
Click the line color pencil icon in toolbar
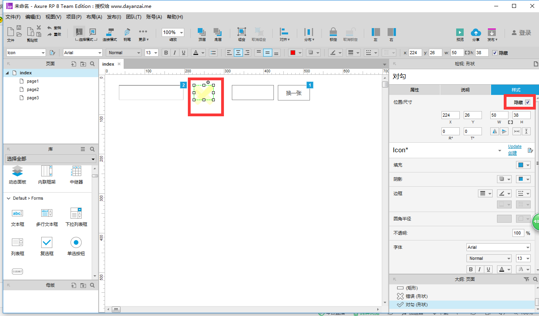pos(333,53)
